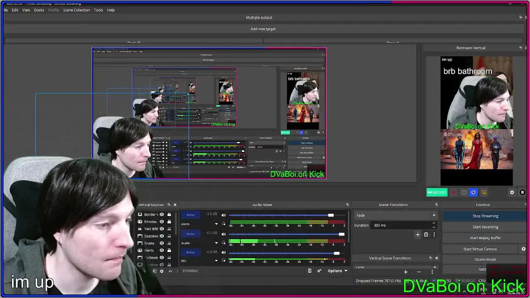Screen dimensions: 530x298
Task: Click the blue circular sync icon in Restream Vertical
Action: 473,192
